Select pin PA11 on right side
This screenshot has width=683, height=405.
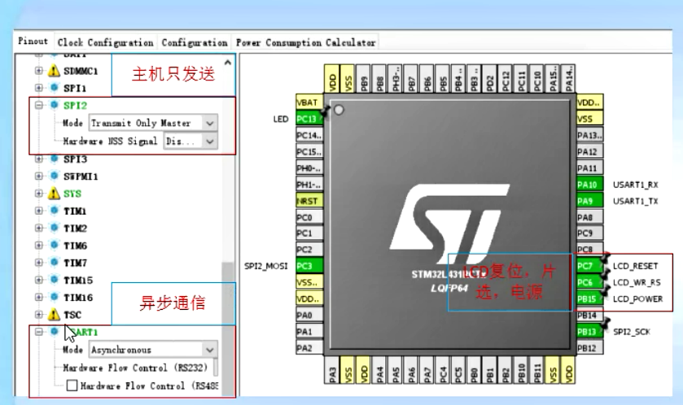(589, 168)
